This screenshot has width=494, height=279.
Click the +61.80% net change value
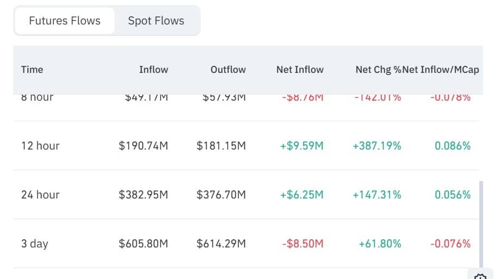pyautogui.click(x=380, y=244)
